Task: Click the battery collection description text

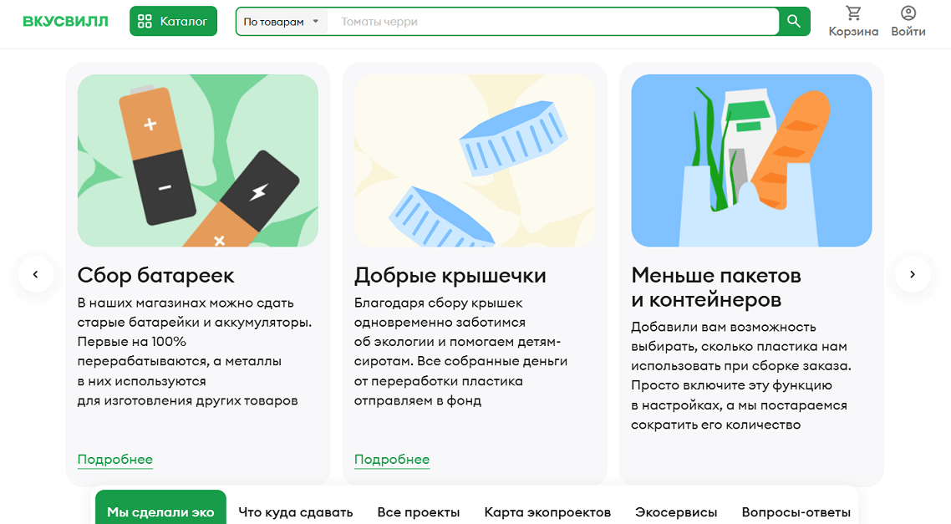Action: point(195,352)
